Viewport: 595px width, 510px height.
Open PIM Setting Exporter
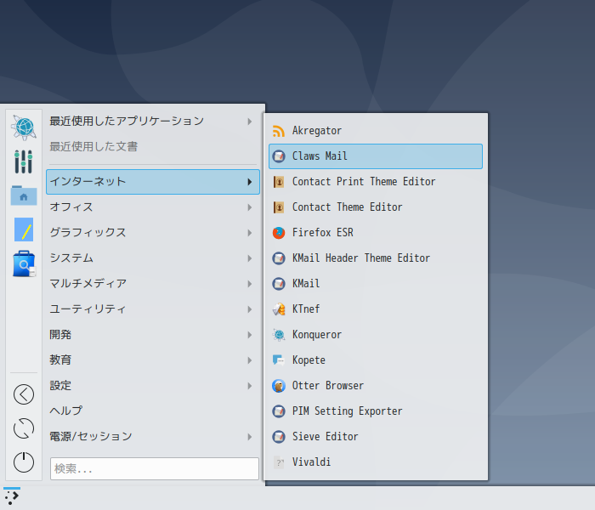(376, 411)
